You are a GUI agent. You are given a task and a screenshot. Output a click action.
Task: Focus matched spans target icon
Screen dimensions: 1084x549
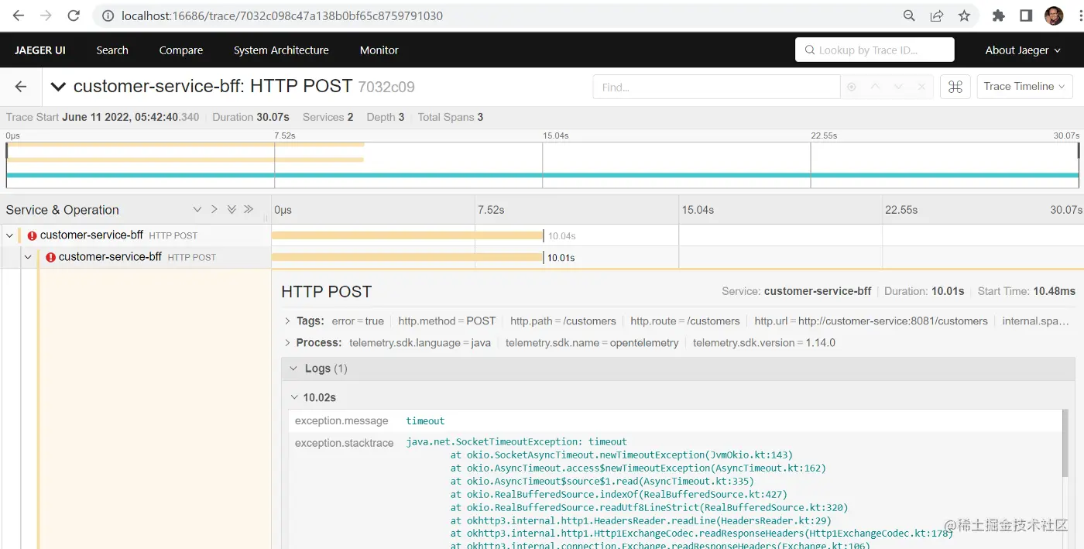(x=852, y=87)
